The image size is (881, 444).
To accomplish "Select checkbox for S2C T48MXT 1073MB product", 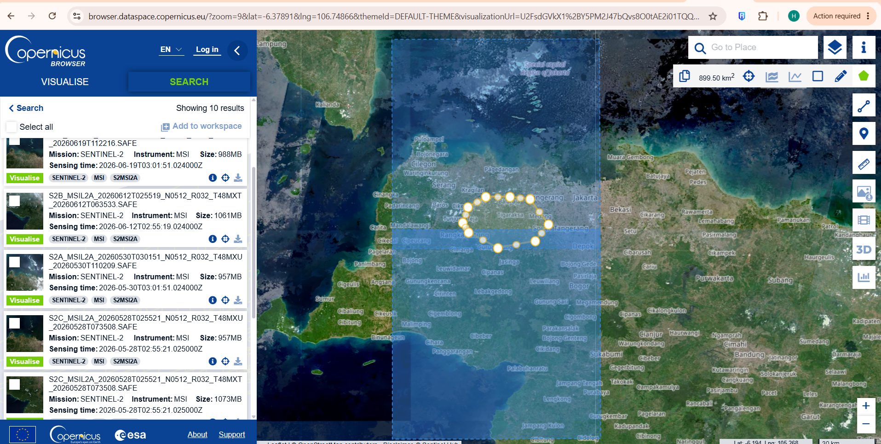I will pos(15,384).
